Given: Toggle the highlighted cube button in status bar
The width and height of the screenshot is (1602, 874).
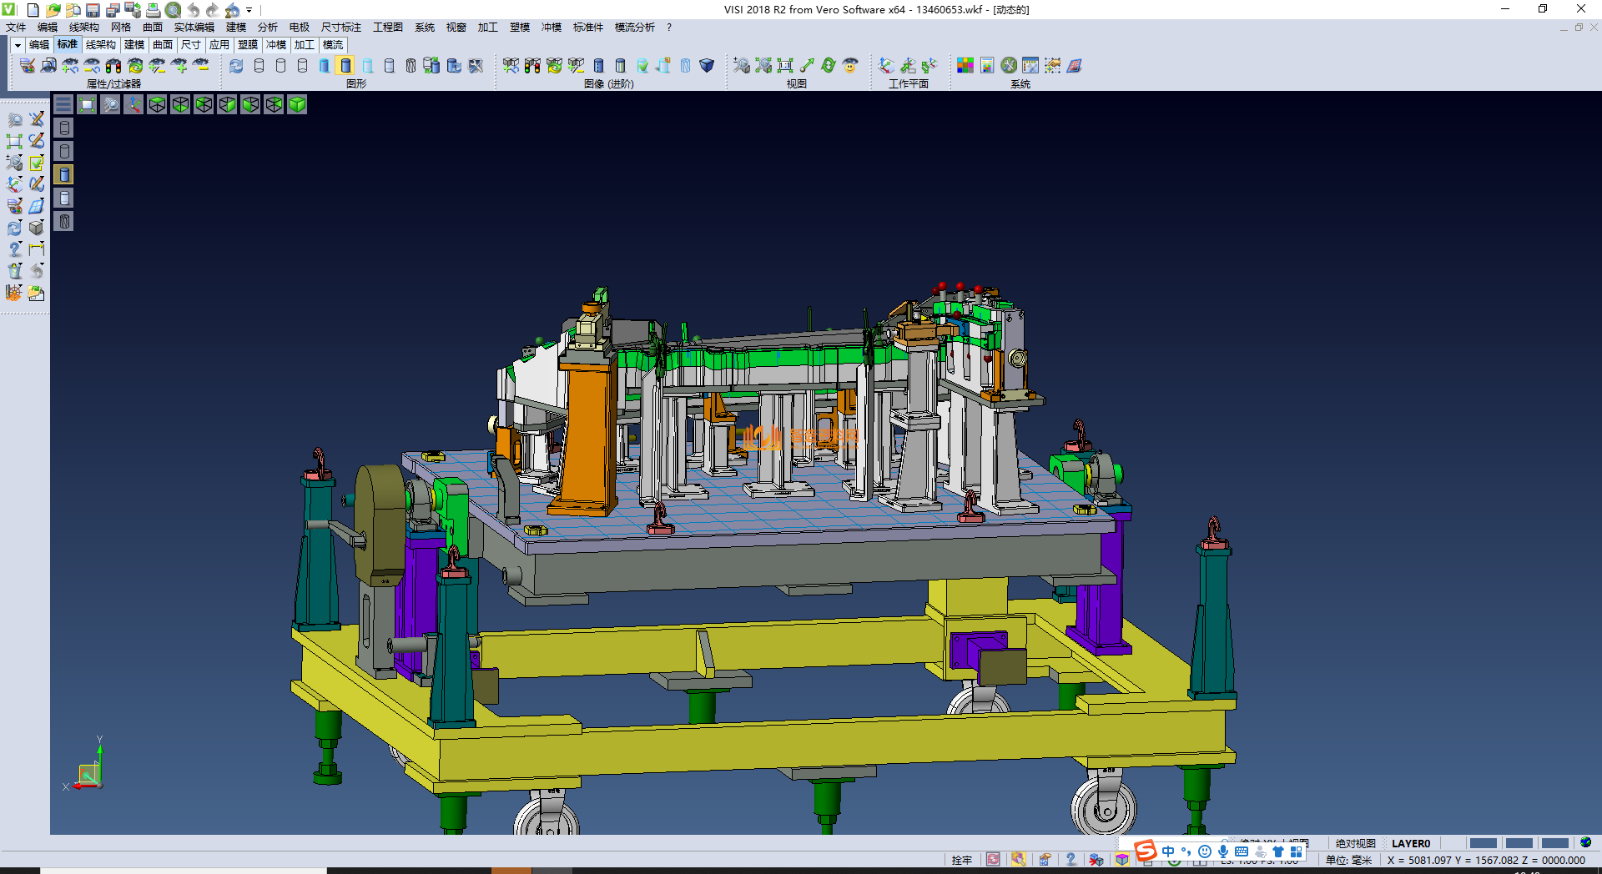Looking at the screenshot, I should tap(1122, 860).
